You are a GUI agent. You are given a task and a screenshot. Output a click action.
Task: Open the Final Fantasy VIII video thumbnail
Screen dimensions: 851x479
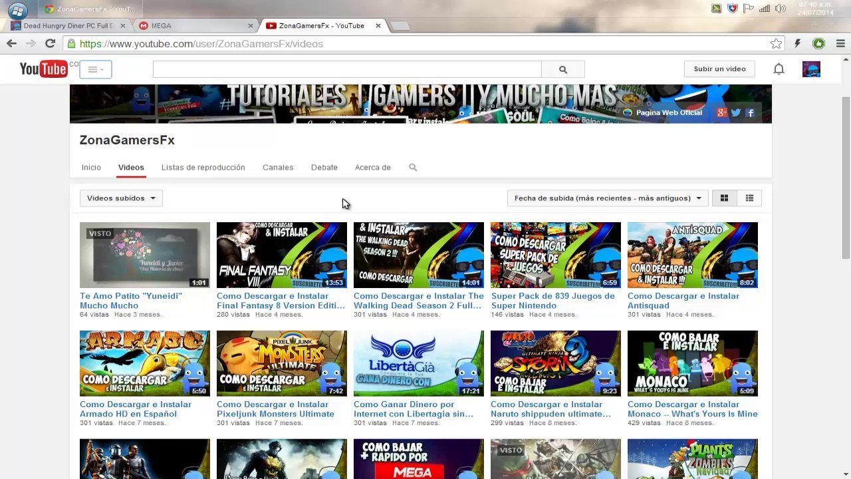pyautogui.click(x=282, y=255)
